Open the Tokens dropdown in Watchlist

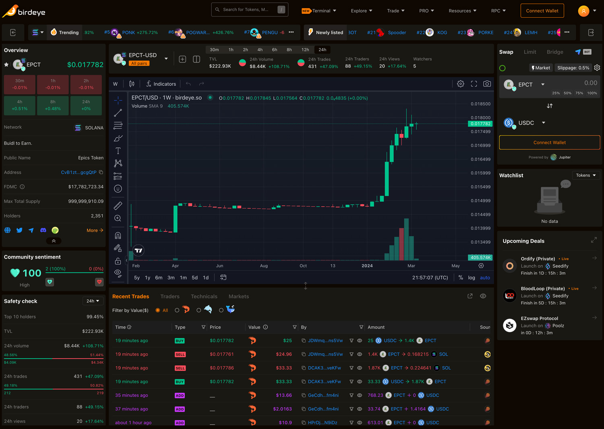pos(586,175)
